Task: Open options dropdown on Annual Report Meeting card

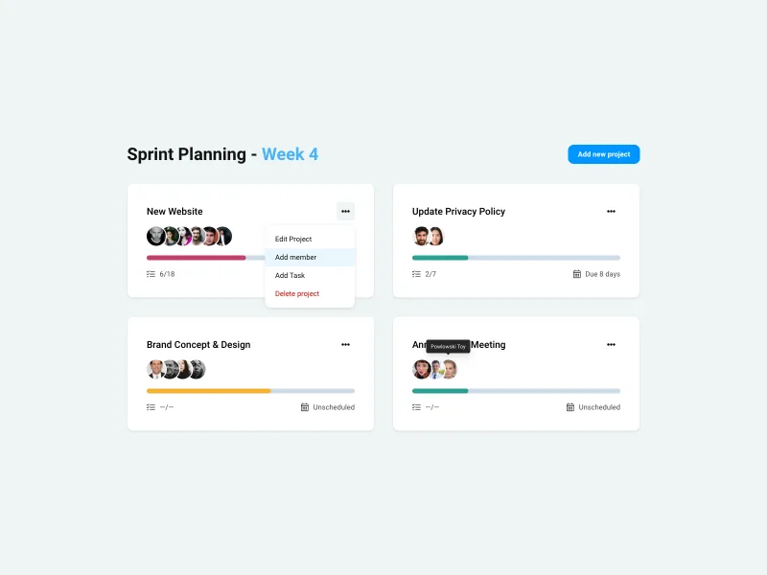Action: tap(611, 344)
